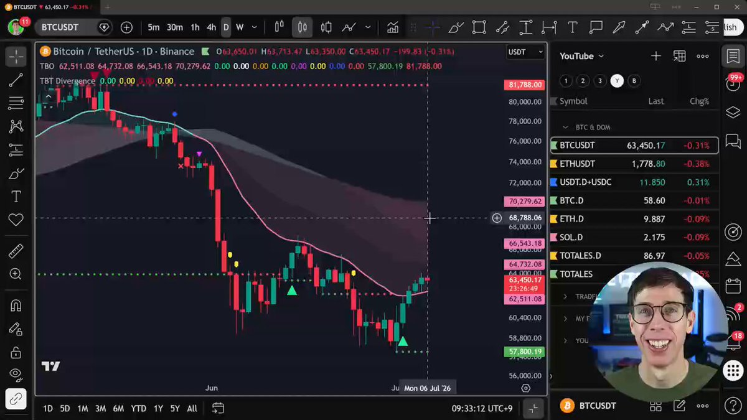The height and width of the screenshot is (420, 747).
Task: Open the YouTube watchlist dropdown
Action: click(x=581, y=56)
